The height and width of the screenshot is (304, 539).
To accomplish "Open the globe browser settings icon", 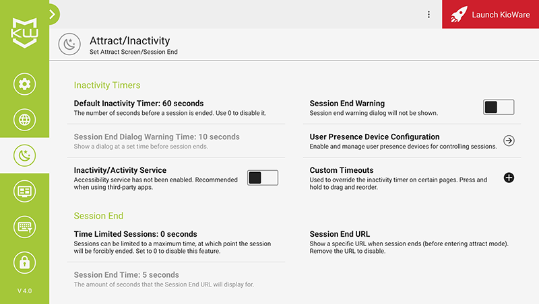I will (x=24, y=120).
